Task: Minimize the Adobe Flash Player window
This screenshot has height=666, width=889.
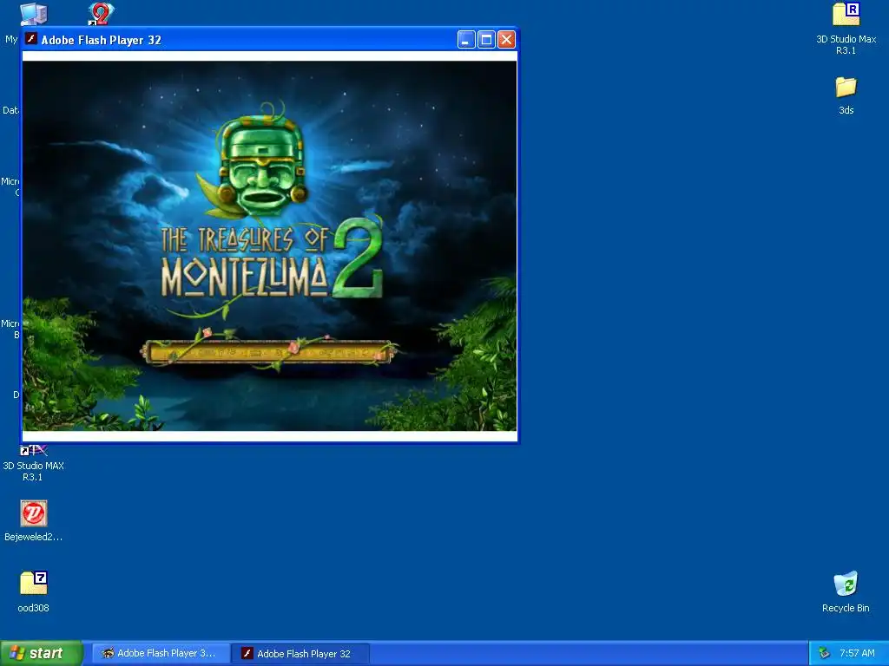Action: pos(466,40)
